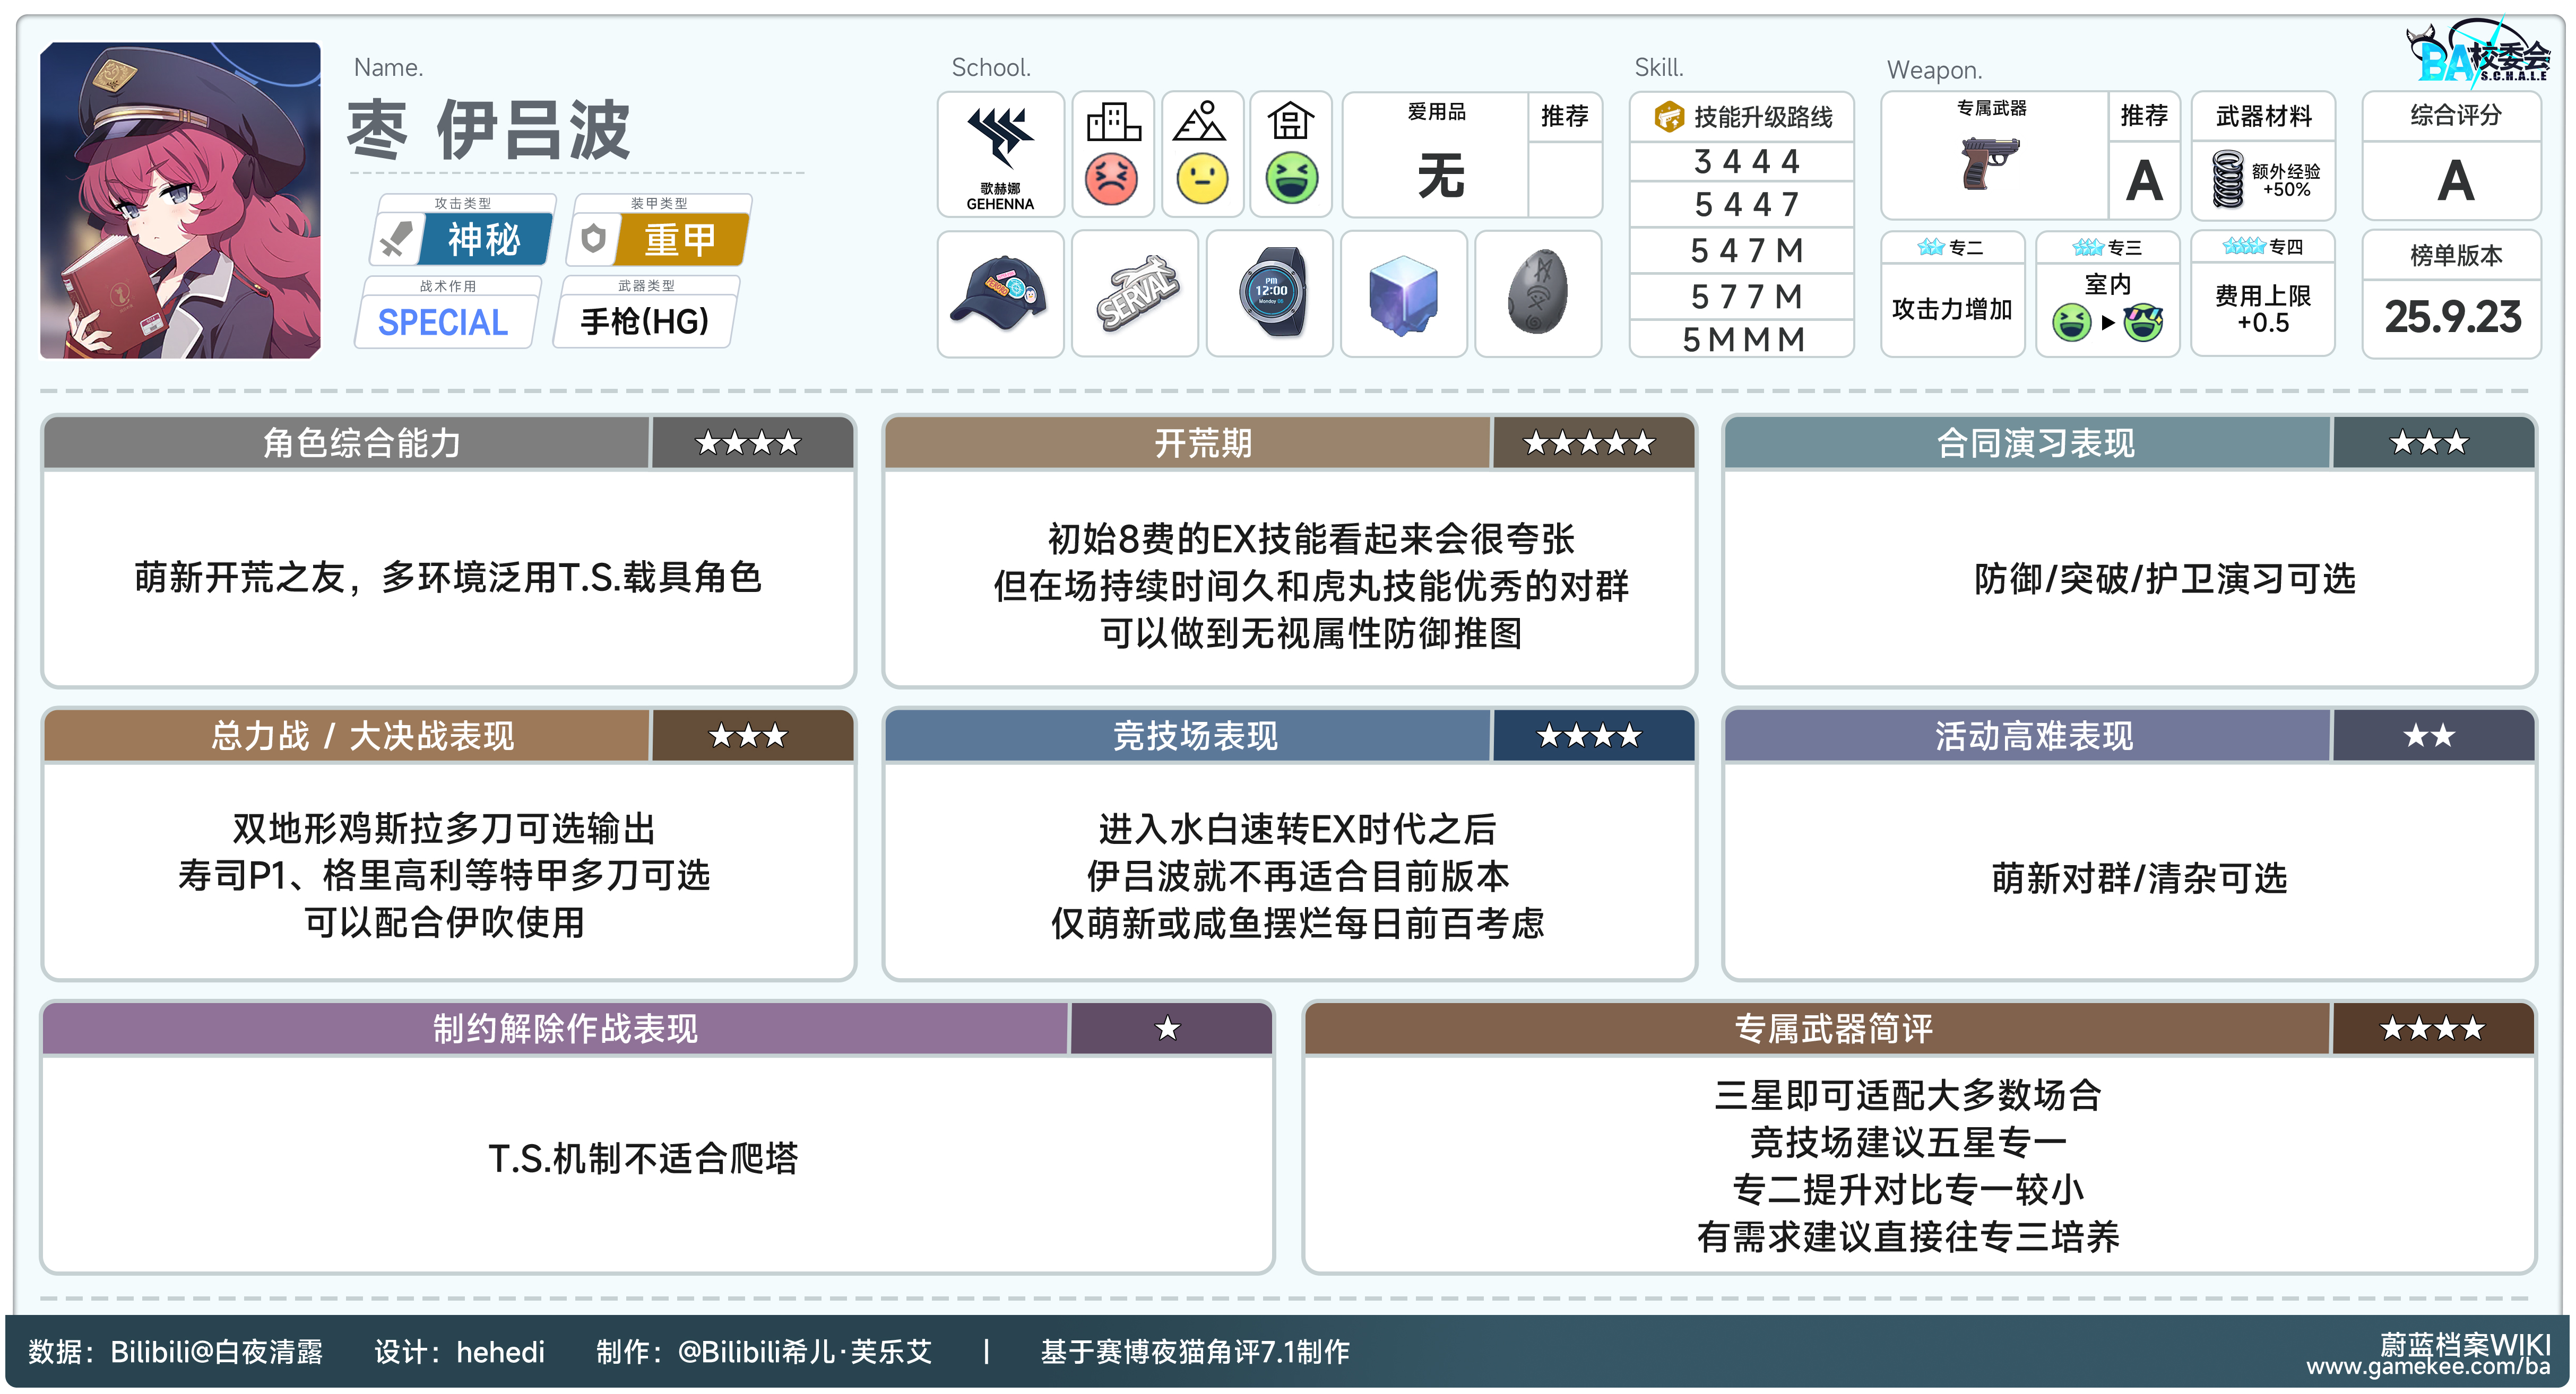Image resolution: width=2576 pixels, height=1394 pixels.
Task: Click the 技能升级路线 header
Action: click(x=1760, y=117)
